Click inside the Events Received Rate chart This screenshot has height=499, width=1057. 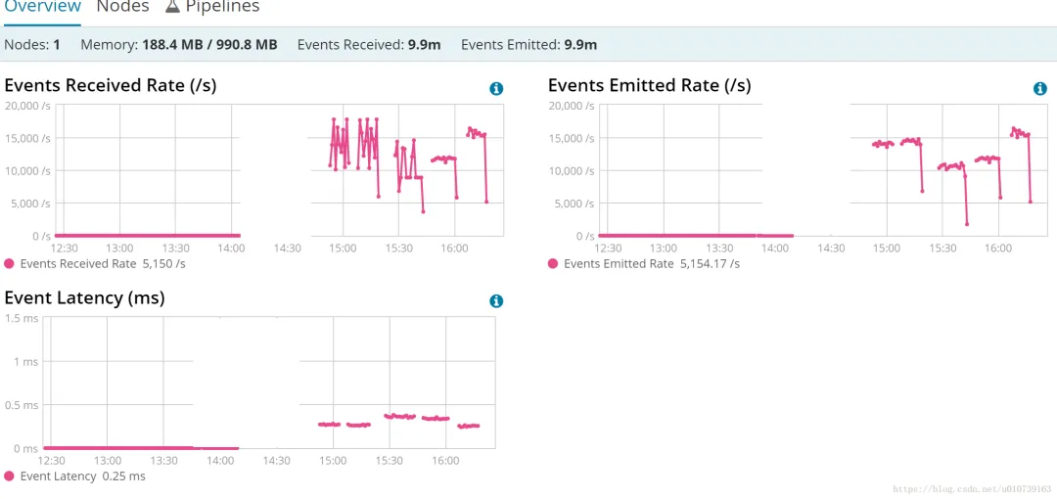coord(278,170)
